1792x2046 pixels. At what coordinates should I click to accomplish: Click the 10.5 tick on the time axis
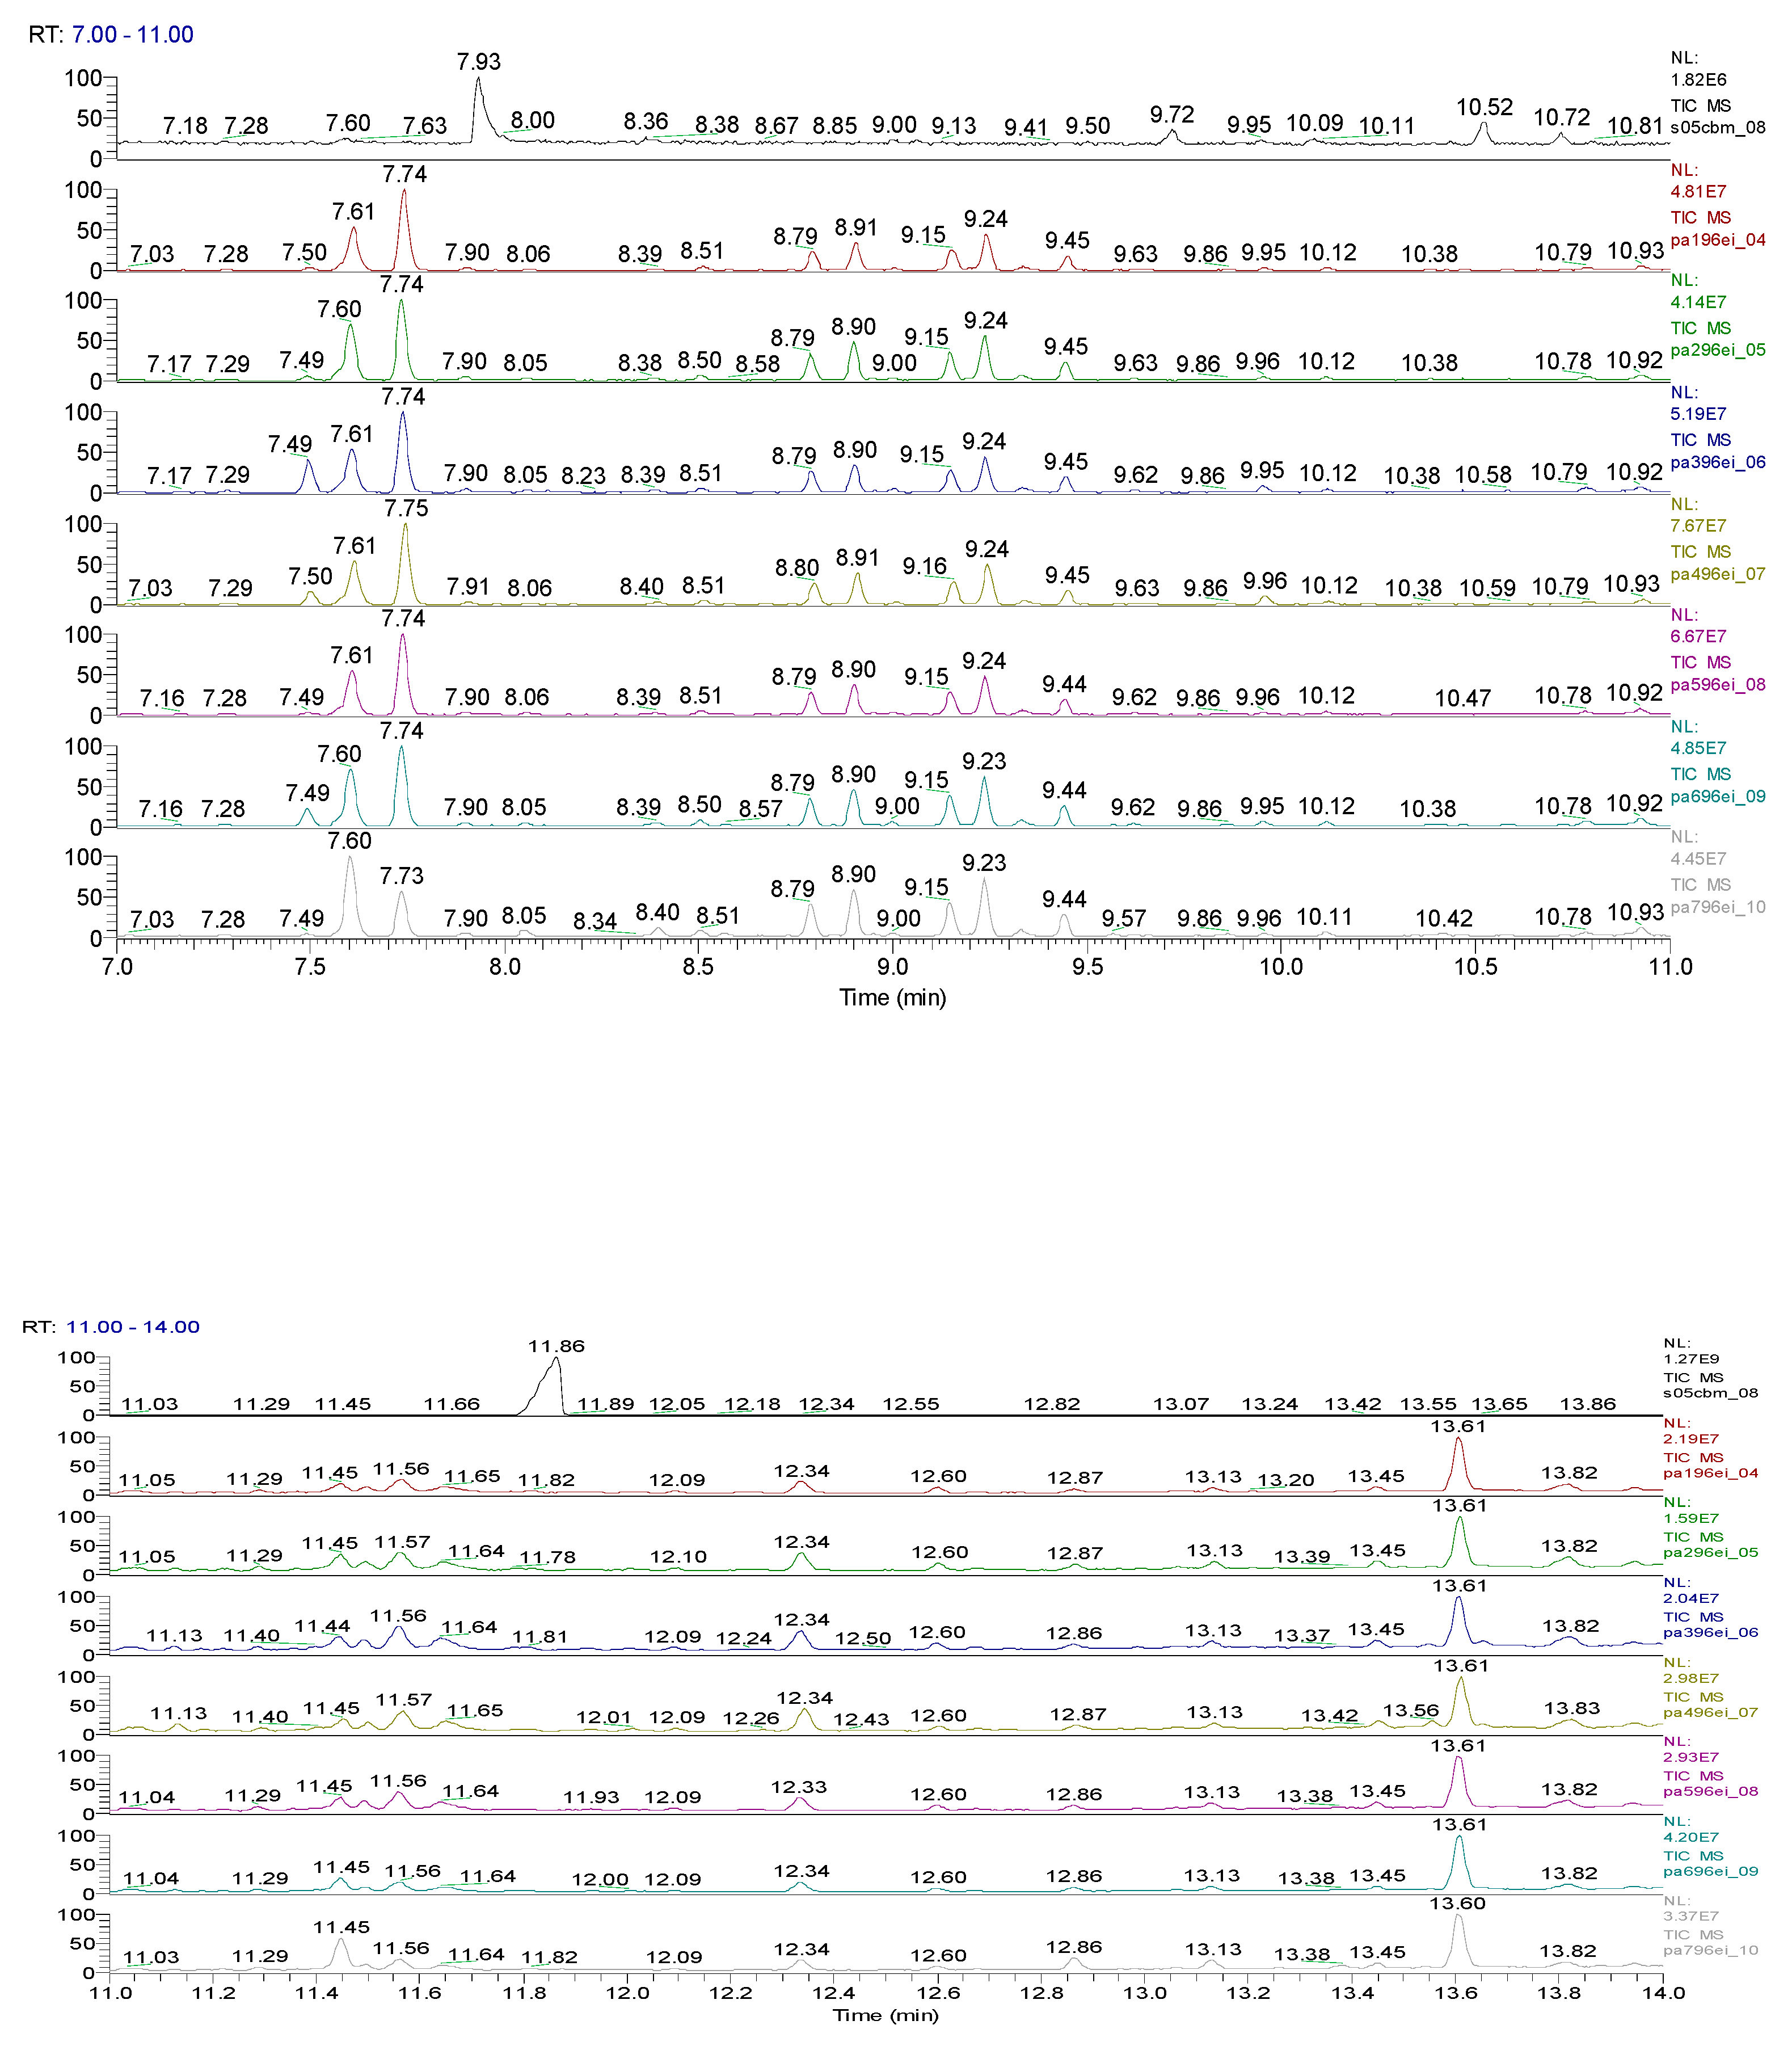1476,967
